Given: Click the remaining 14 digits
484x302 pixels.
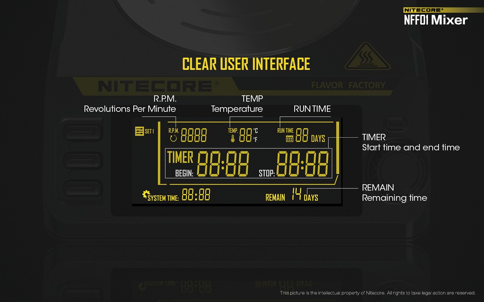Looking at the screenshot, I should pos(297,194).
